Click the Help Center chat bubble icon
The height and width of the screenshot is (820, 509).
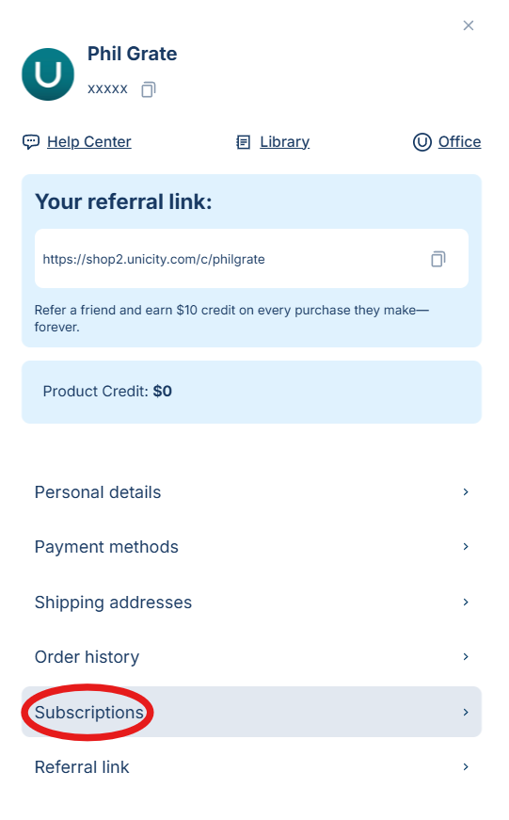click(31, 142)
